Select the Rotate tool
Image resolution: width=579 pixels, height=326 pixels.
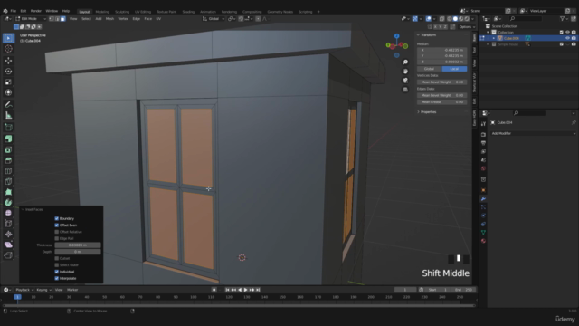click(x=8, y=72)
